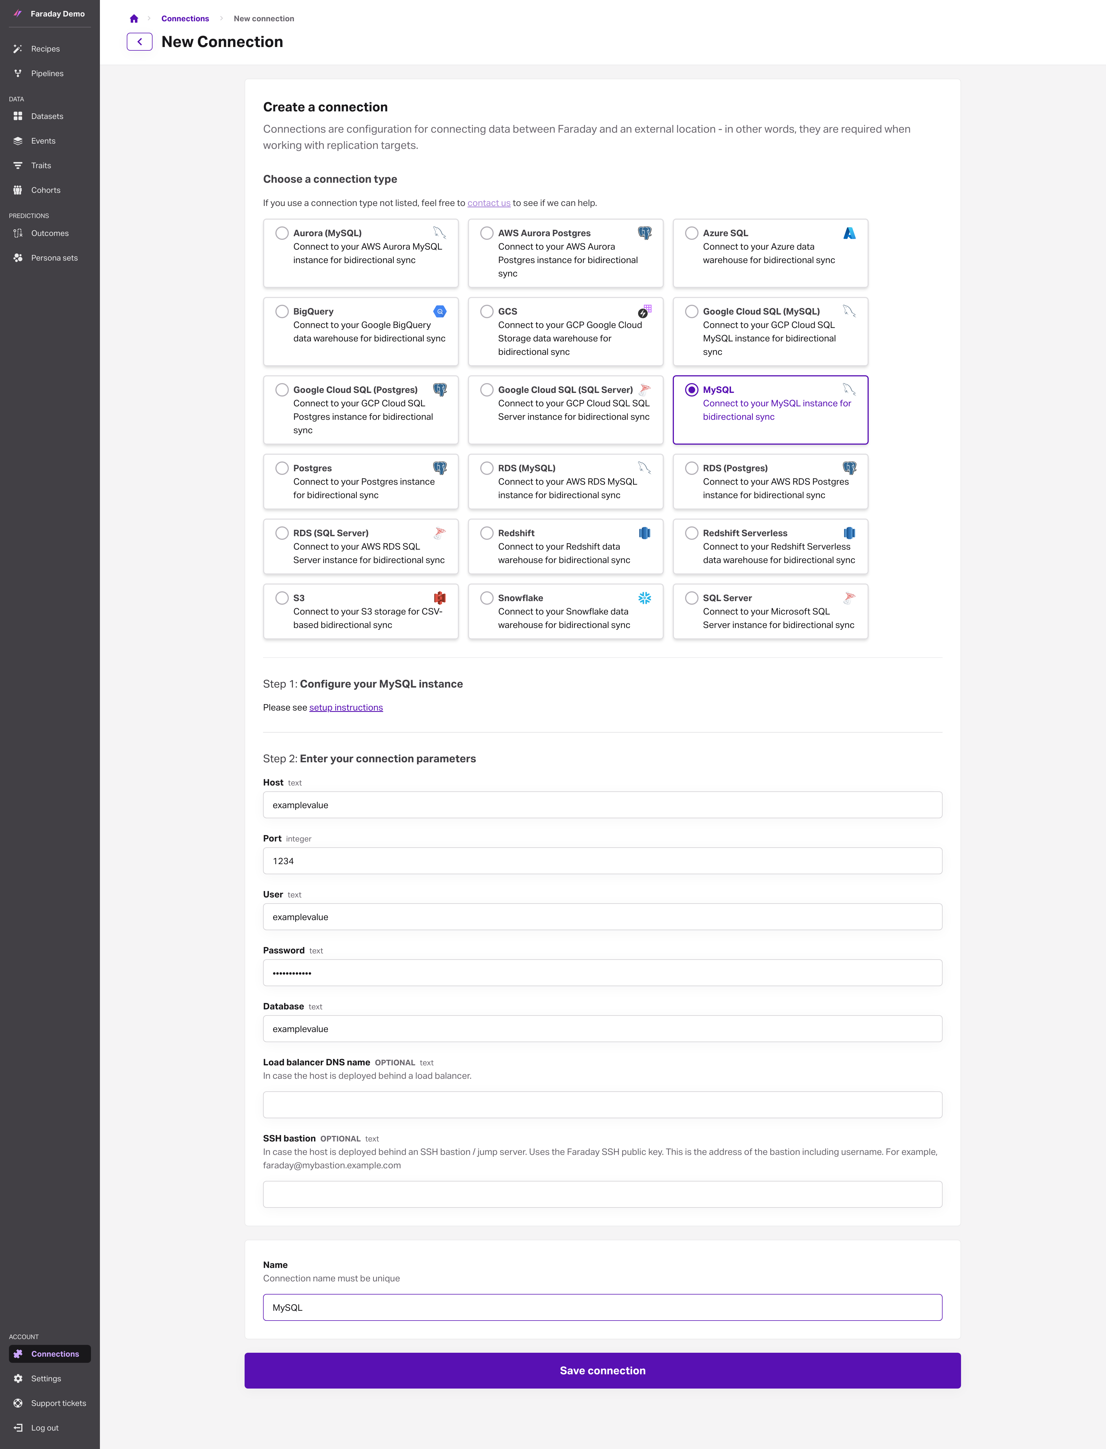Viewport: 1106px width, 1449px height.
Task: Select the Postgres radio button
Action: 282,468
